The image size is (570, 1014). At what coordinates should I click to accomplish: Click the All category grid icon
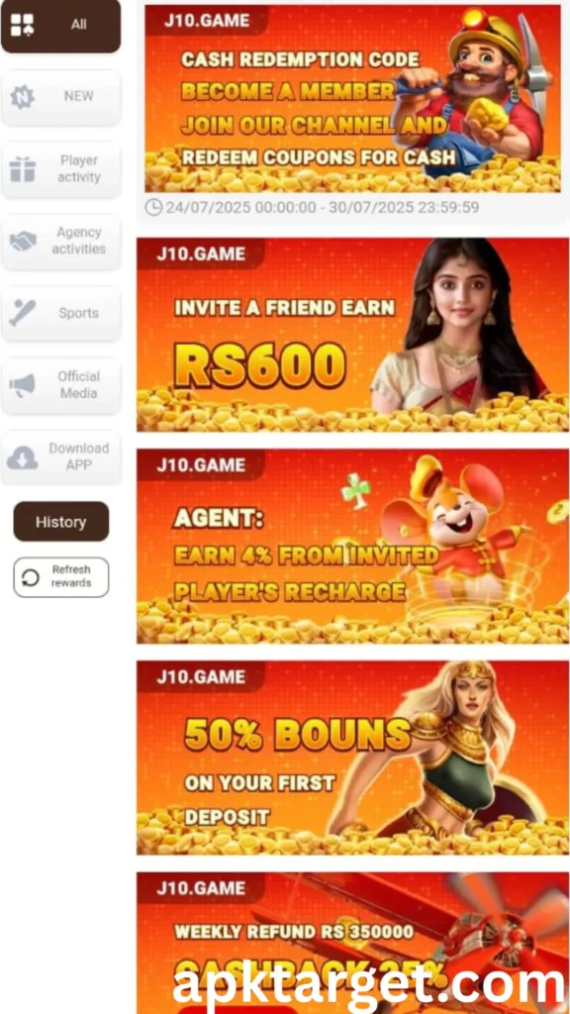tap(22, 25)
